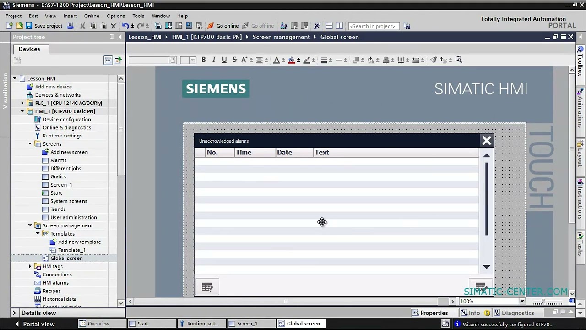Switch to Portal view
586x330 pixels.
[35, 324]
